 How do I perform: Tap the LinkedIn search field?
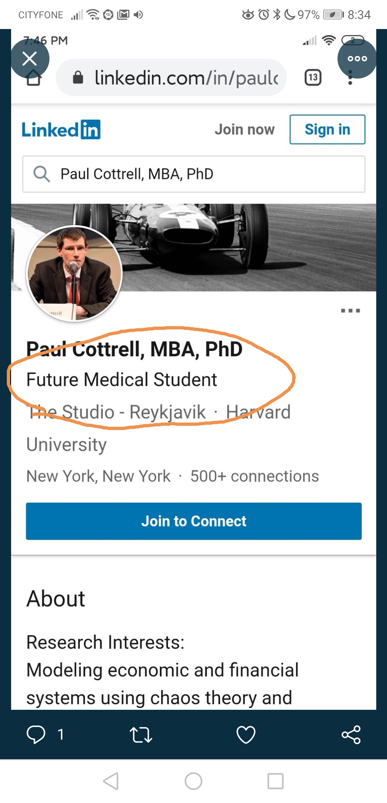coord(193,174)
